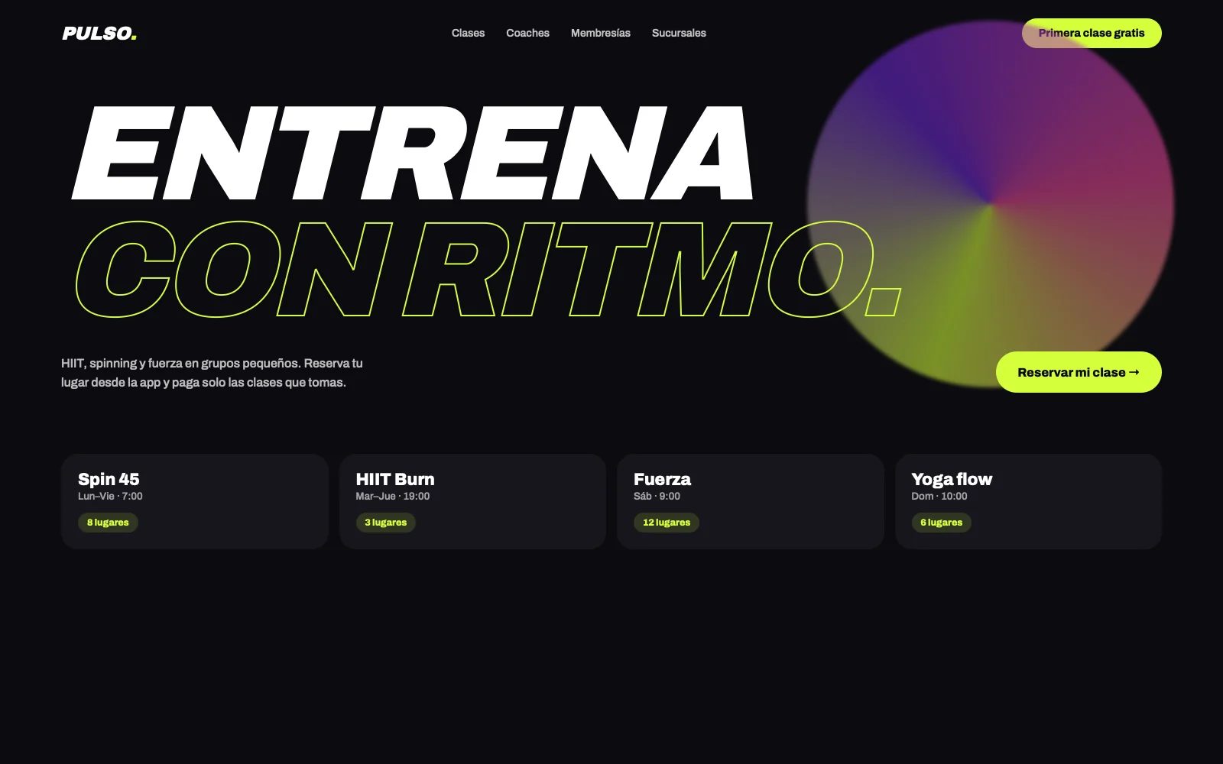Click the colorful gradient circle

tap(991, 203)
